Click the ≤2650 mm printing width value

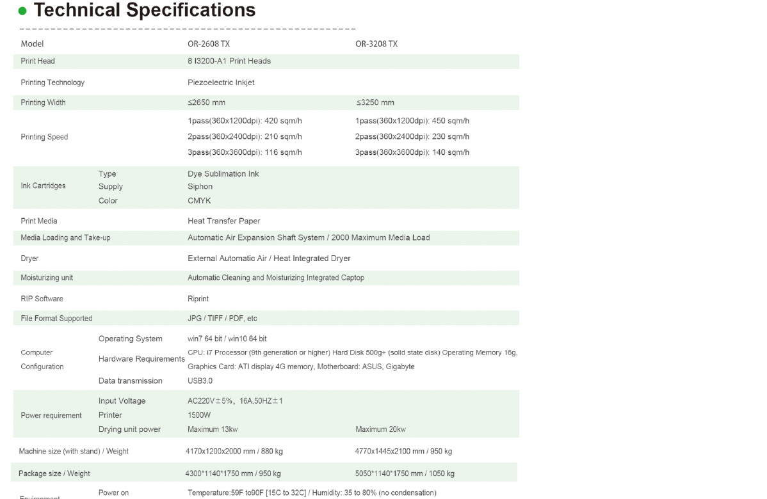(206, 102)
